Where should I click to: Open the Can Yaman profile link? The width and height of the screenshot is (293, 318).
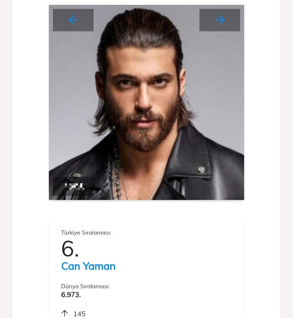point(88,266)
